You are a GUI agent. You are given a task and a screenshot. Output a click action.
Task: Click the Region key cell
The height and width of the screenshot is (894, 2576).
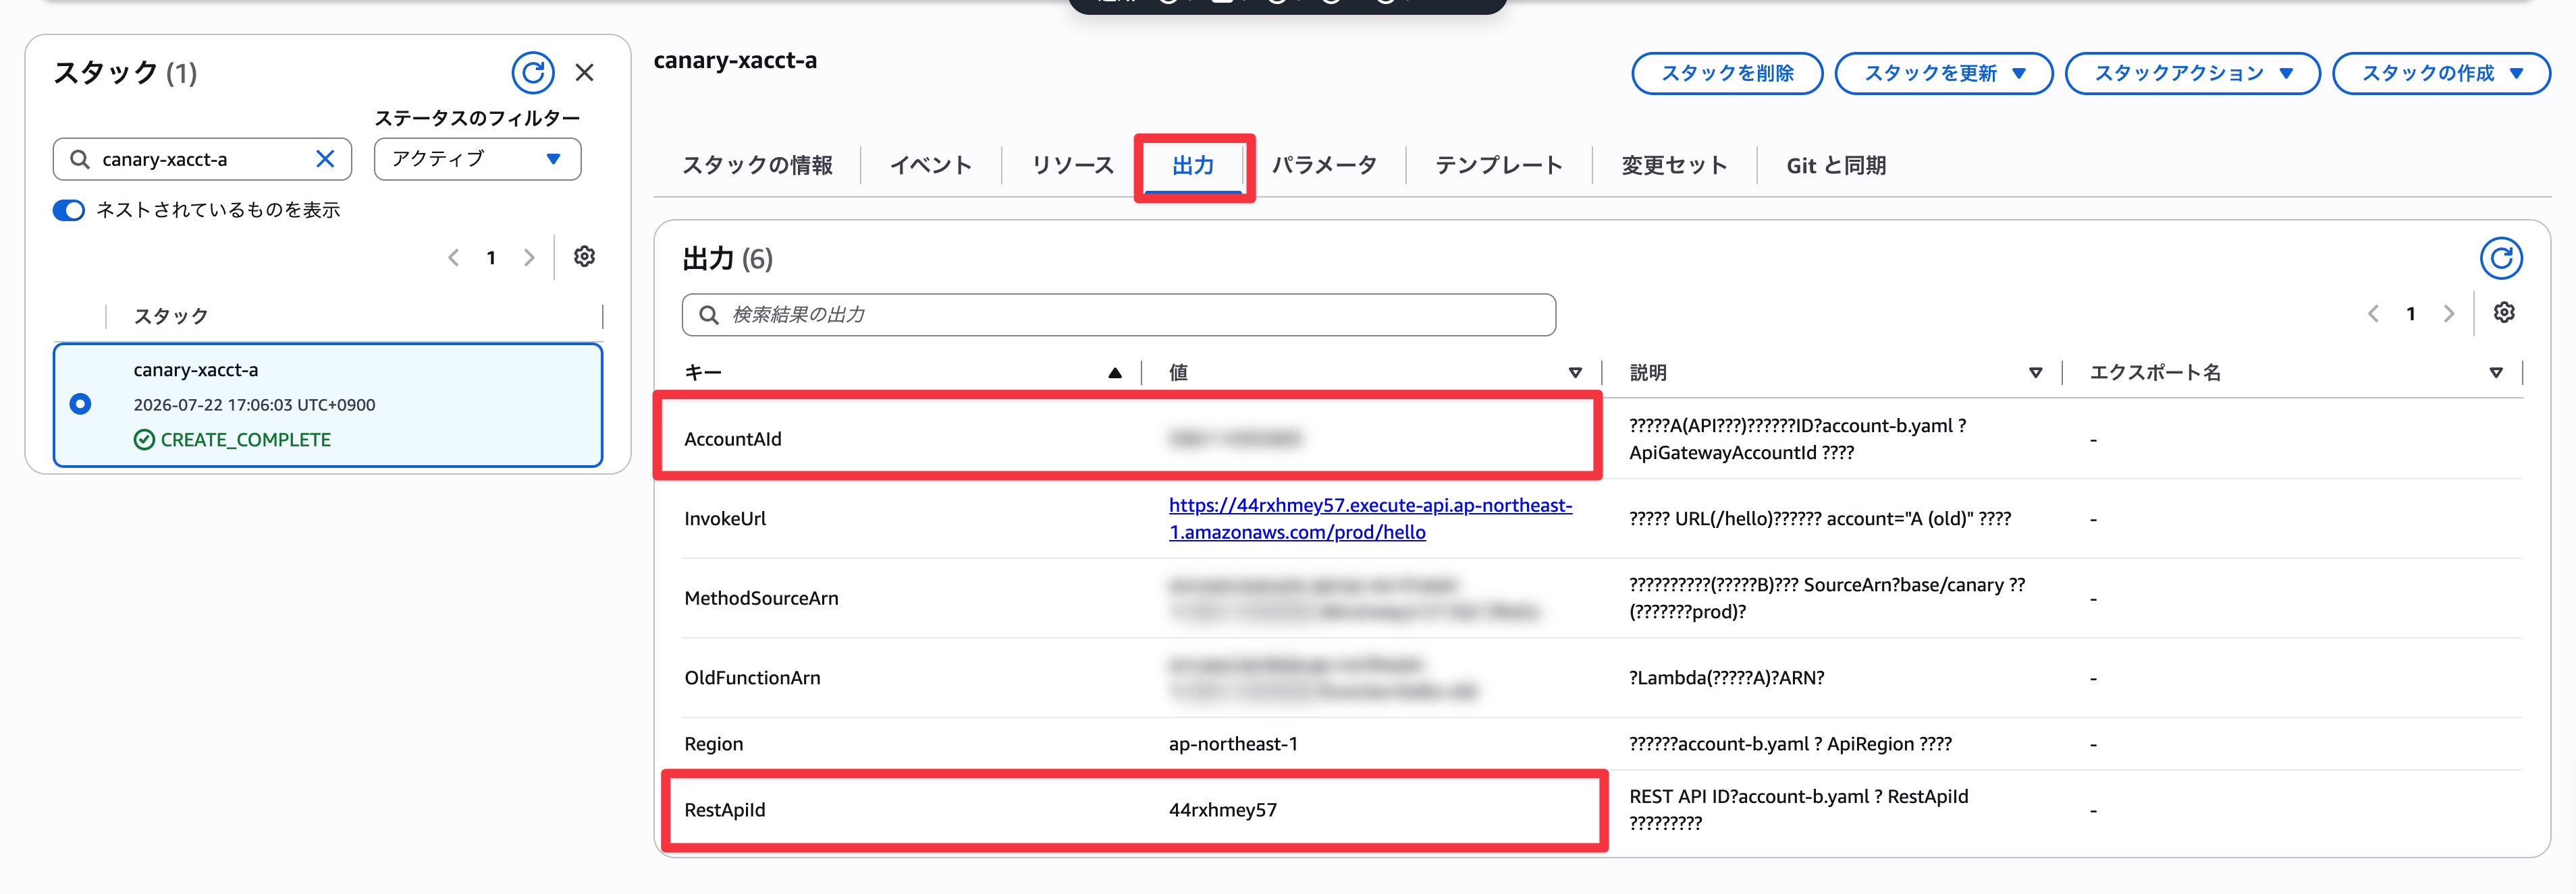pos(714,744)
